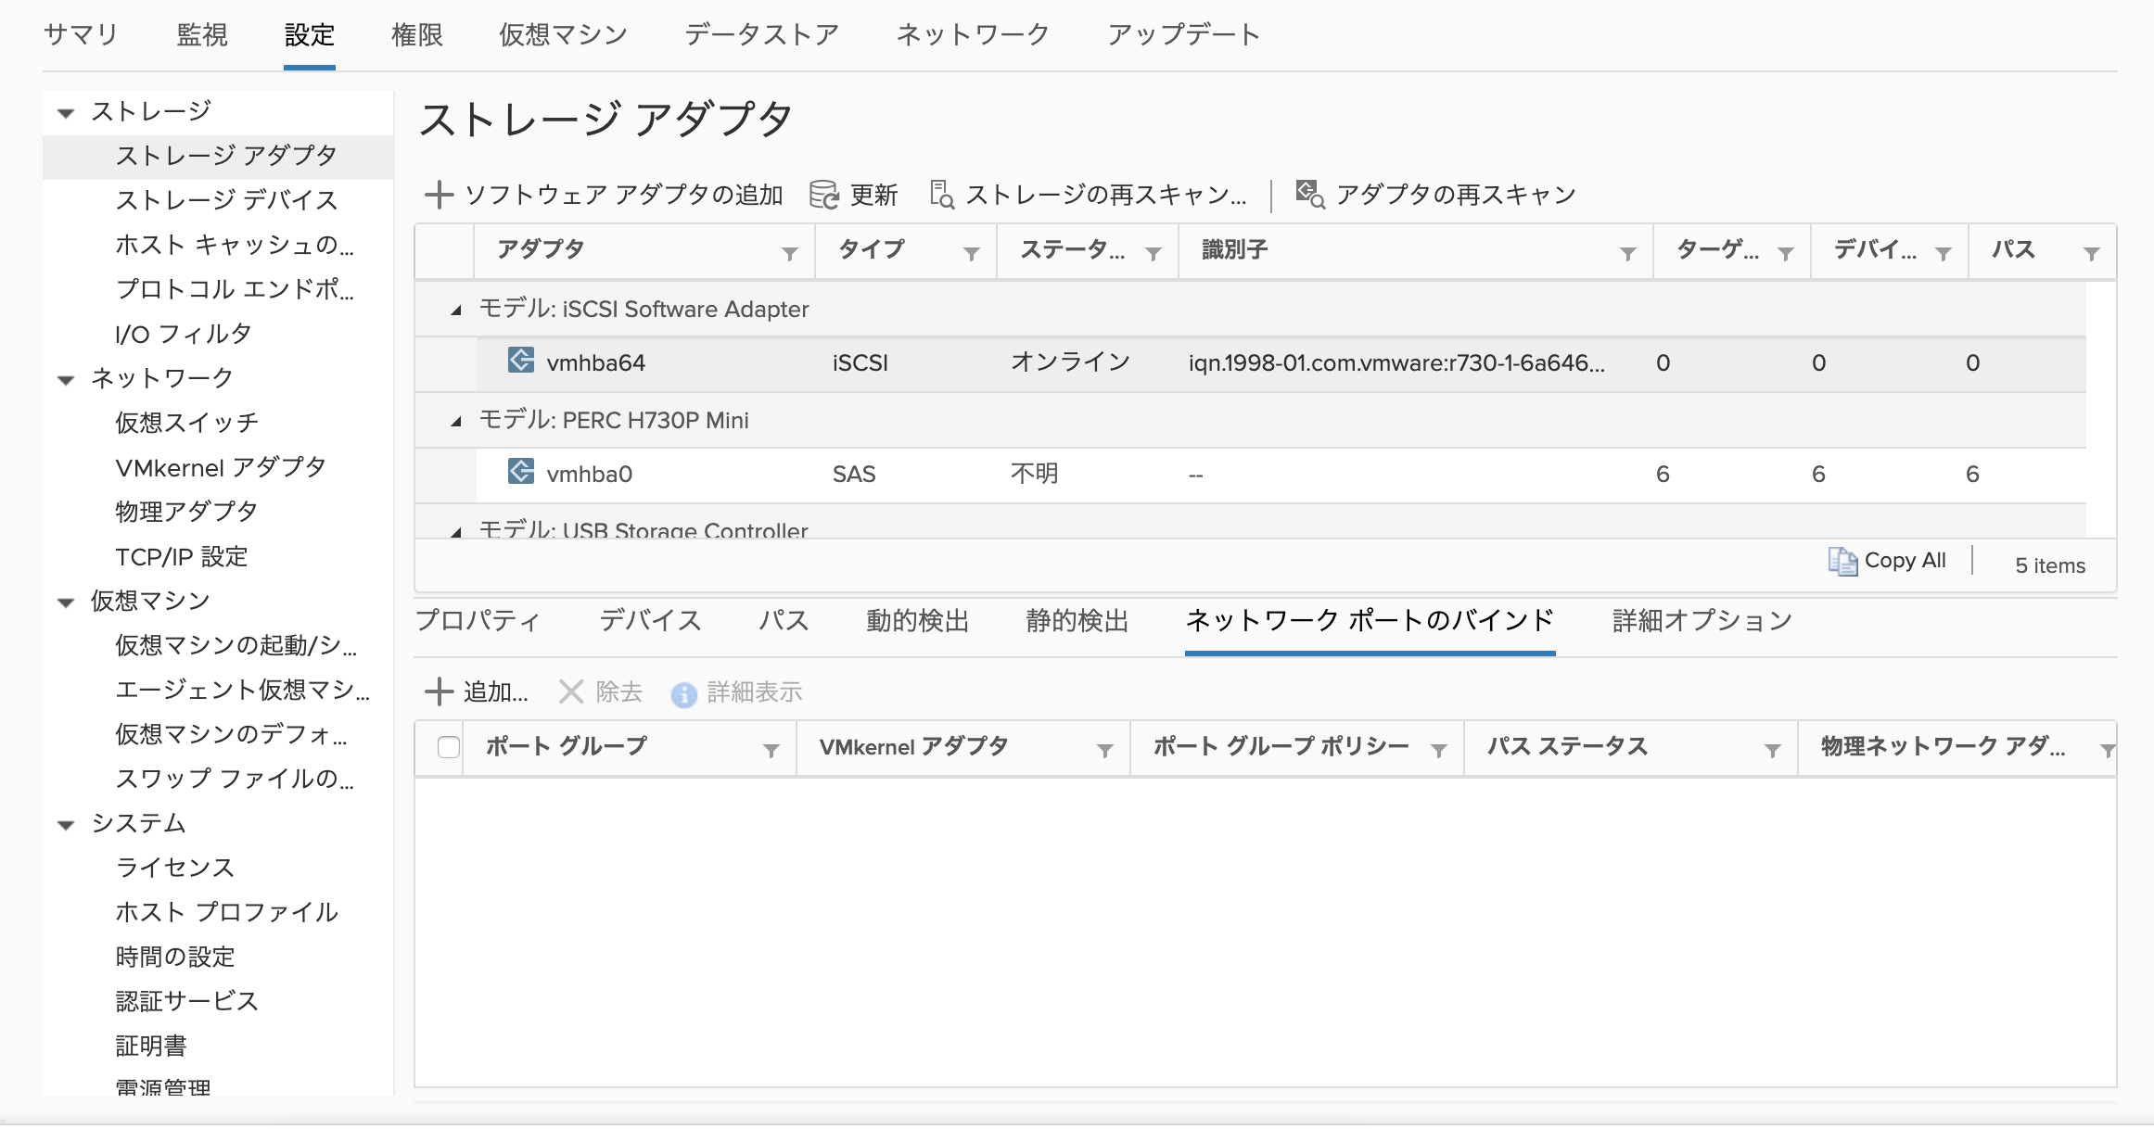Select 物理アダプタ in sidebar
Screen dimensions: 2154x1129
tap(186, 512)
